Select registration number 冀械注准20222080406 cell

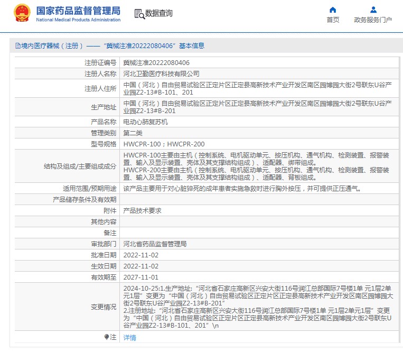tap(156, 62)
